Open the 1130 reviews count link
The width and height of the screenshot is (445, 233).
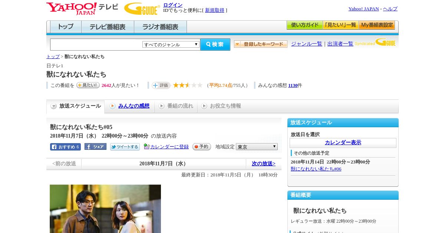coord(293,85)
